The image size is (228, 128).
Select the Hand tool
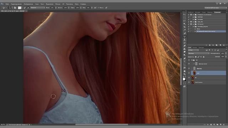coord(185,71)
